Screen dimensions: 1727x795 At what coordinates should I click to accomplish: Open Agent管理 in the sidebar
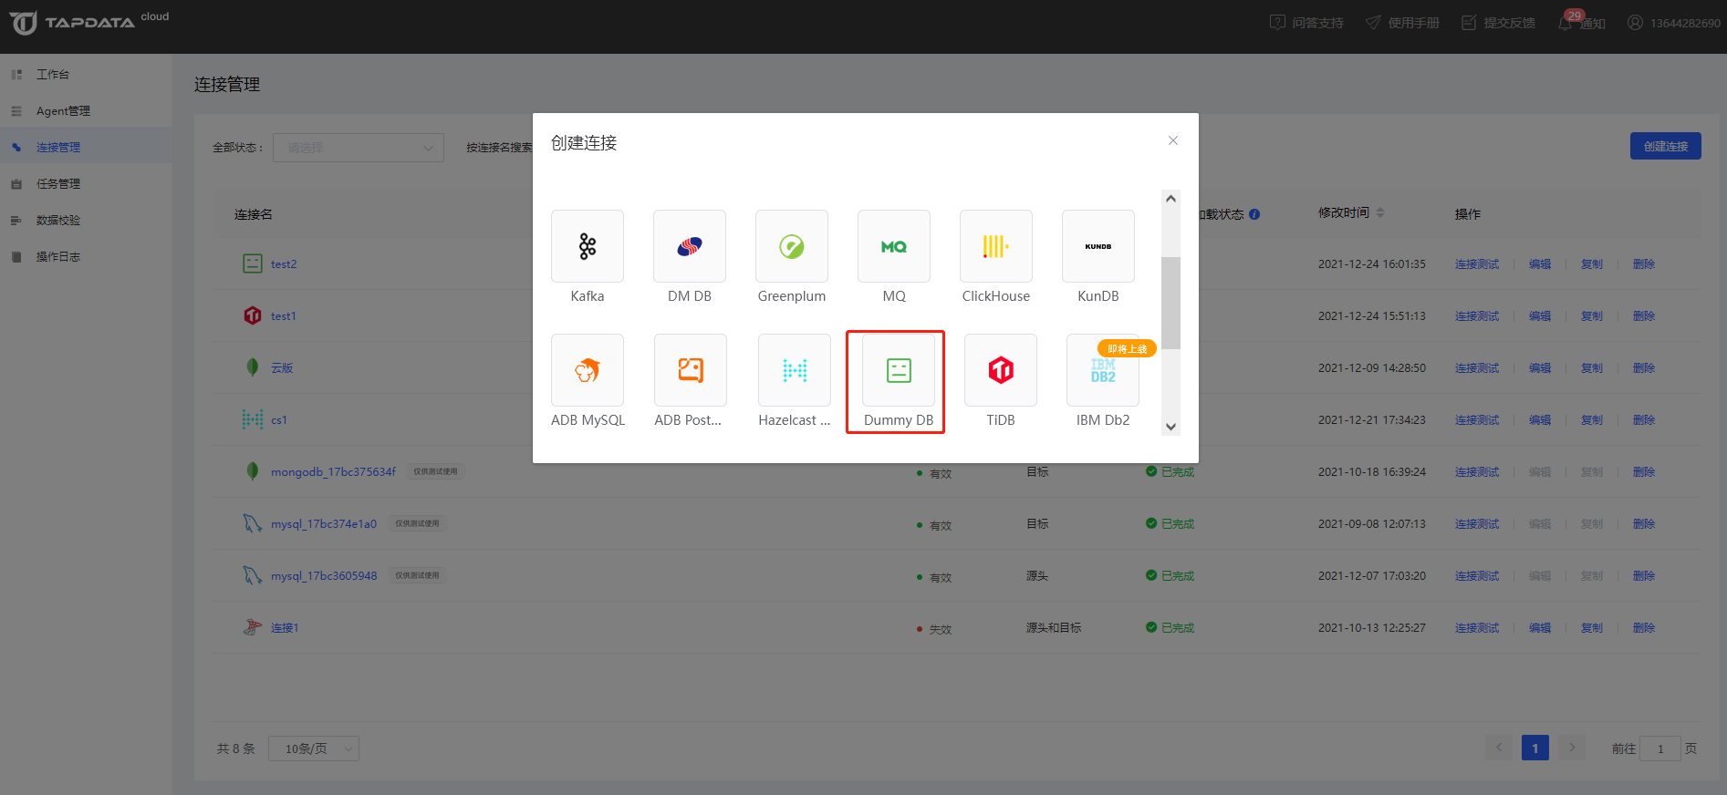86,110
